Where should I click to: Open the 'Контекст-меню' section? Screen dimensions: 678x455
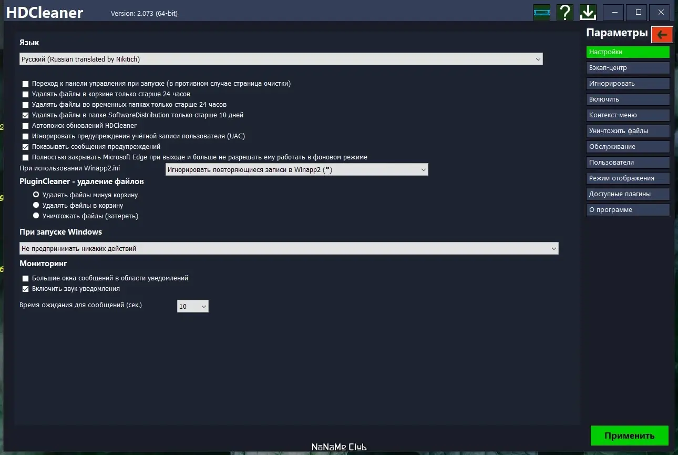[628, 115]
